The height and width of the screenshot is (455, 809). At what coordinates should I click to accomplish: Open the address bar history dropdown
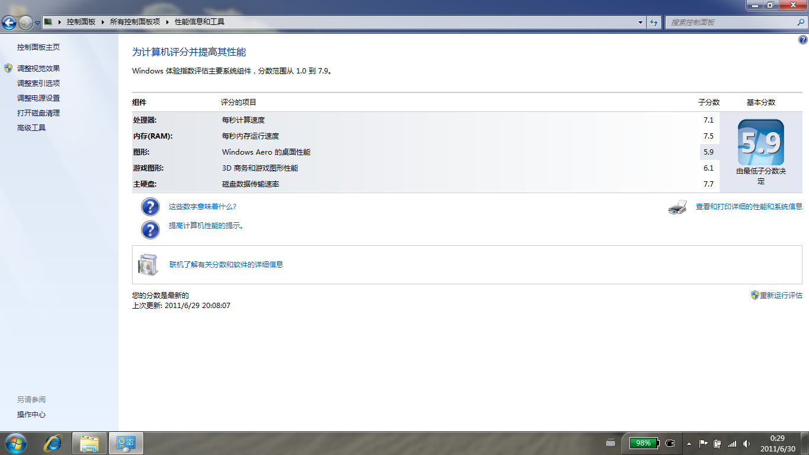[x=641, y=23]
